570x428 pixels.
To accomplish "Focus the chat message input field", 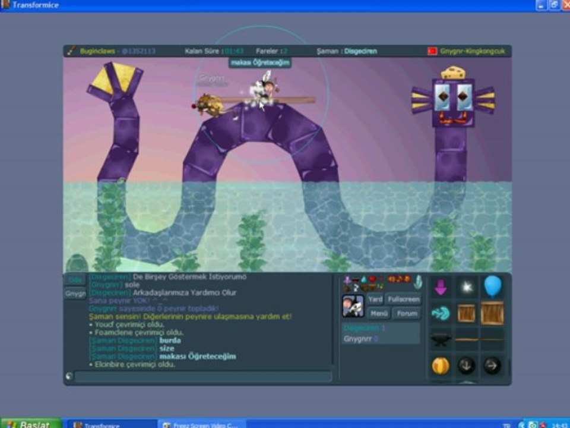I will [x=203, y=376].
